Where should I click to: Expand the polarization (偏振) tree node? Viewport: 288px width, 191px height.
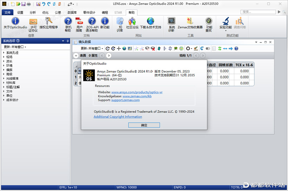[4, 70]
